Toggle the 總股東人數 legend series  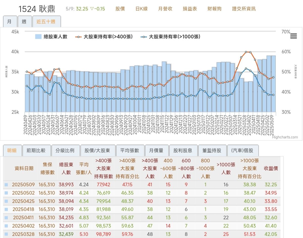(x=52, y=37)
